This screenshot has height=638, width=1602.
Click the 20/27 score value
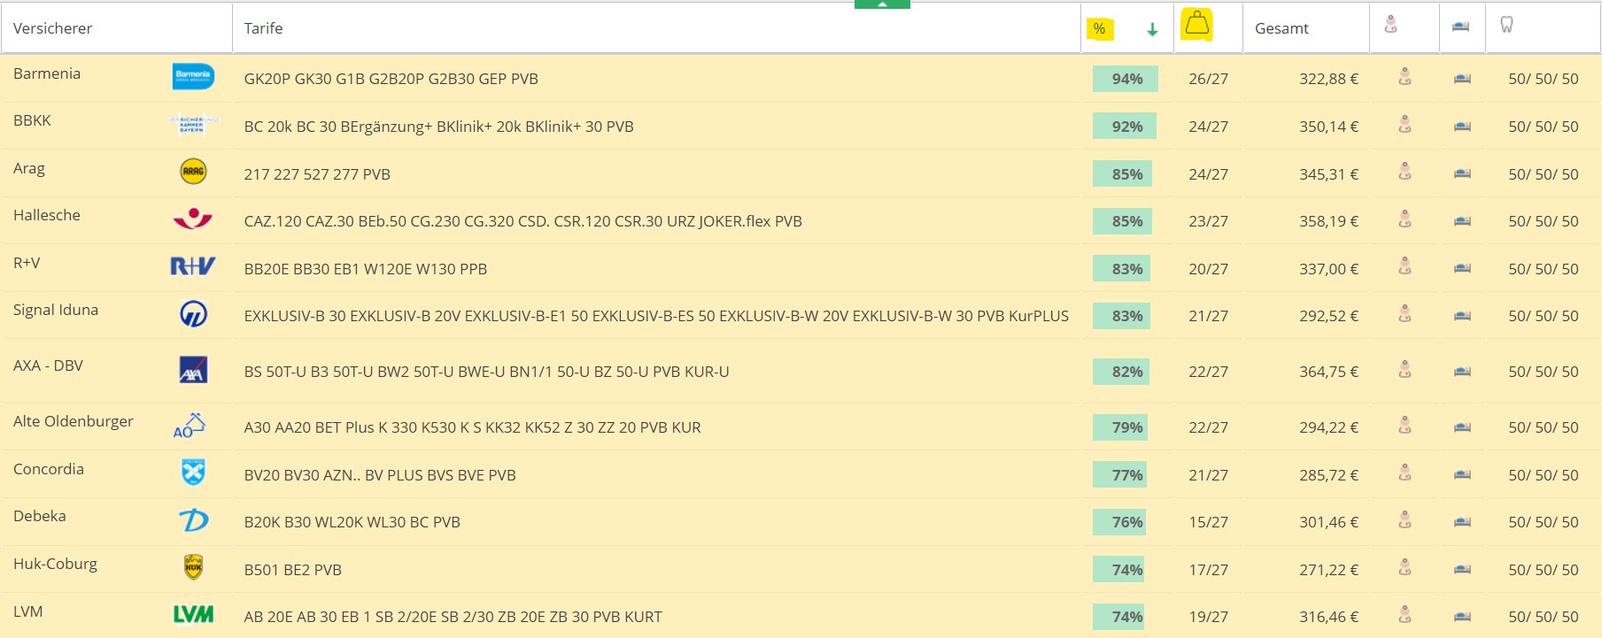(x=1208, y=269)
